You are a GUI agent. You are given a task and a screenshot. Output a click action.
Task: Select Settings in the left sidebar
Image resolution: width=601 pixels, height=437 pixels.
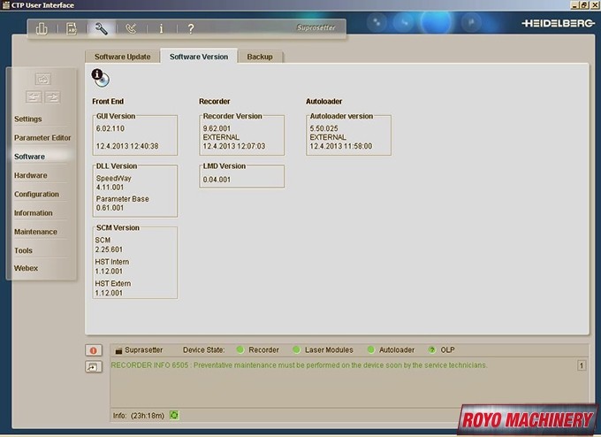click(28, 119)
